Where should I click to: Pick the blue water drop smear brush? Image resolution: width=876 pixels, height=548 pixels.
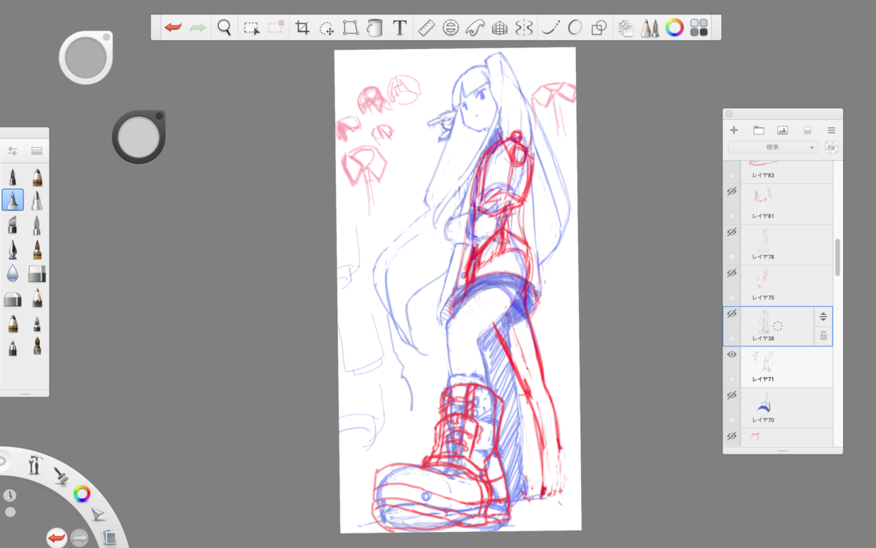coord(12,274)
